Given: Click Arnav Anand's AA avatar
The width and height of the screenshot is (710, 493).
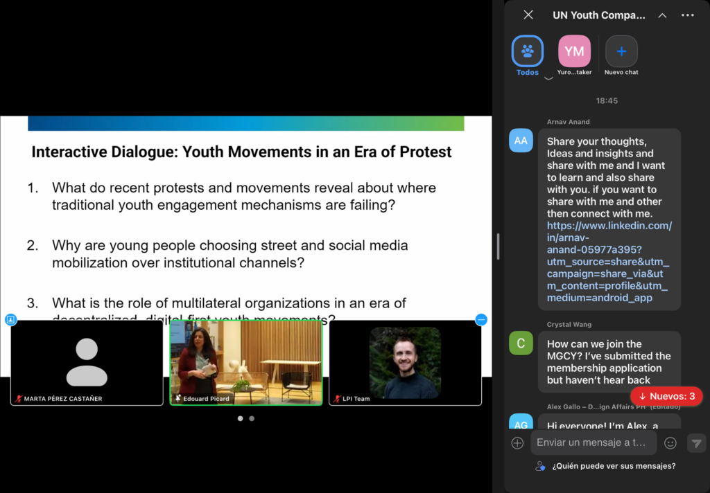Looking at the screenshot, I should [x=521, y=141].
